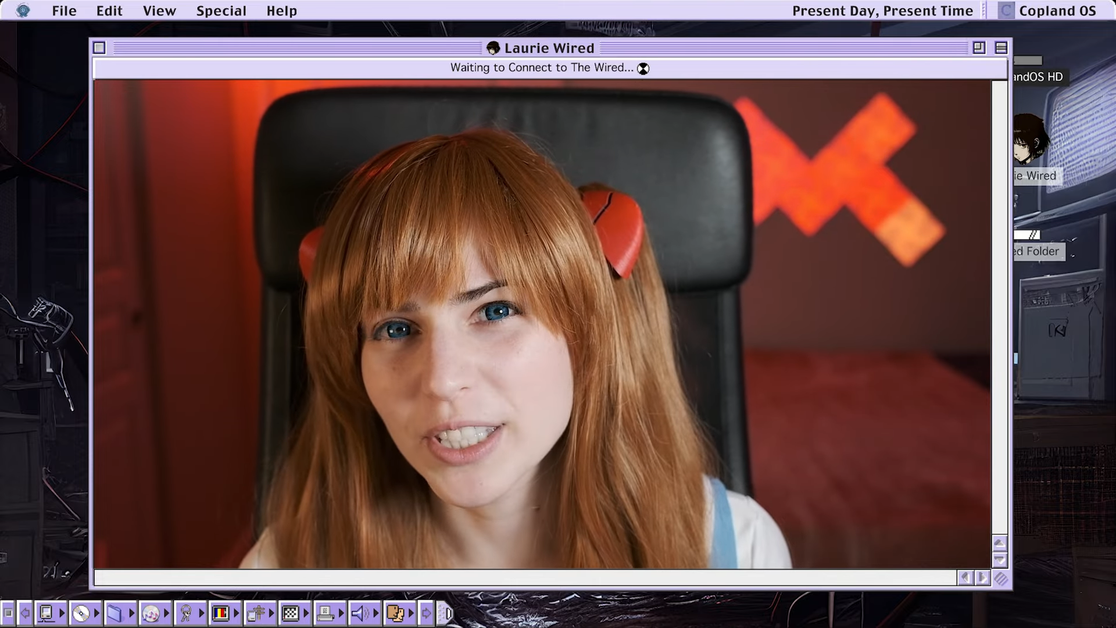Click the Waiting to Connect status text

[542, 67]
